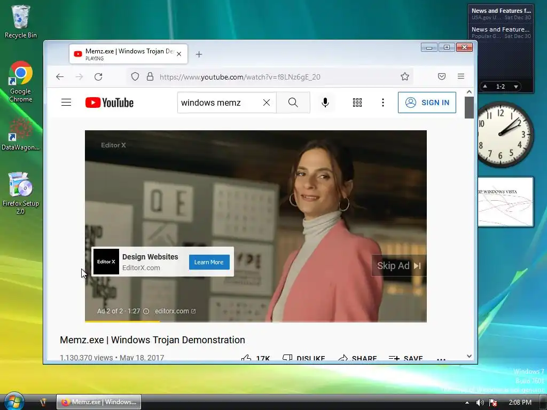Open the Firefox hamburger application menu
547x410 pixels.
click(461, 76)
